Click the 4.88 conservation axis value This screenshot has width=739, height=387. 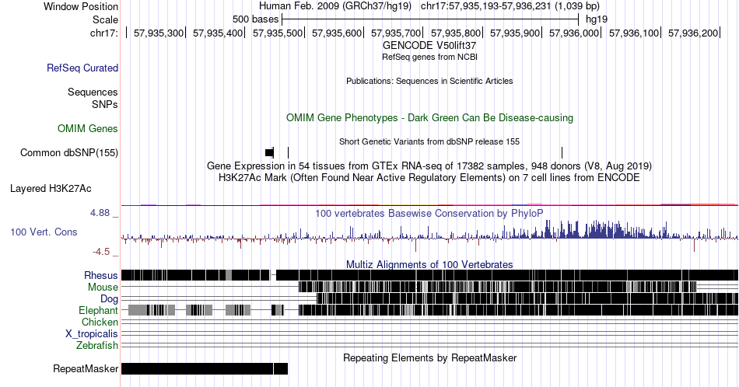(100, 213)
